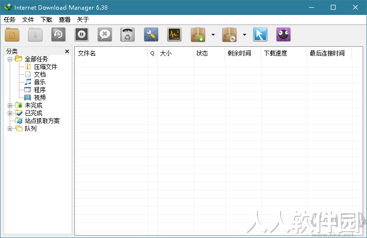Click the recycle bin Delete completed icon

127,35
